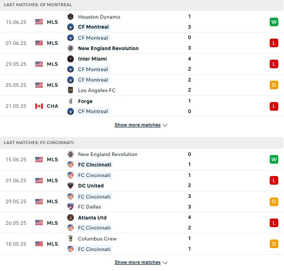The image size is (284, 271).
Task: Click red L badge for DC United match
Action: [274, 180]
